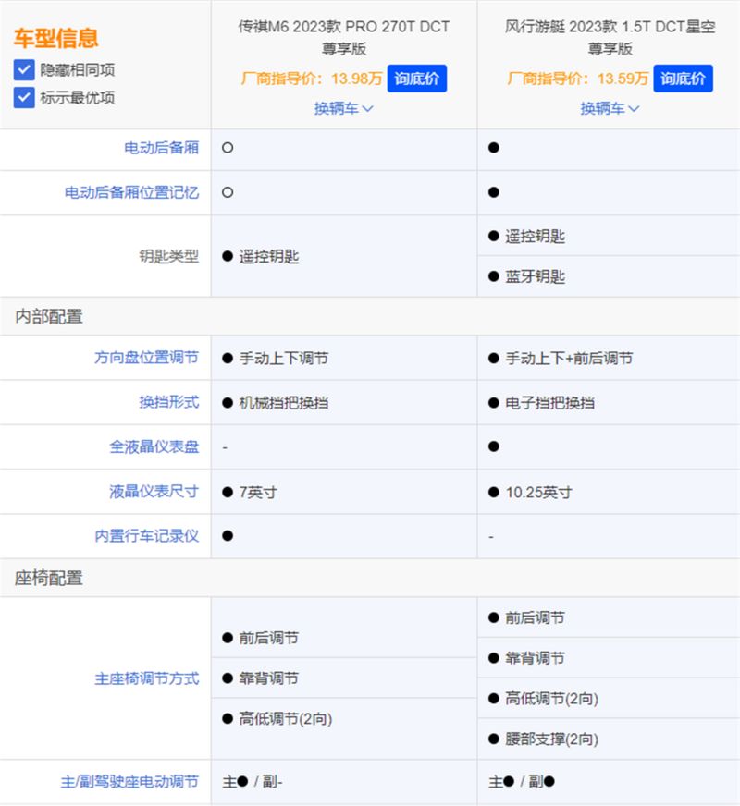Click the 主● / 副● cell
Image resolution: width=740 pixels, height=806 pixels.
(x=609, y=782)
